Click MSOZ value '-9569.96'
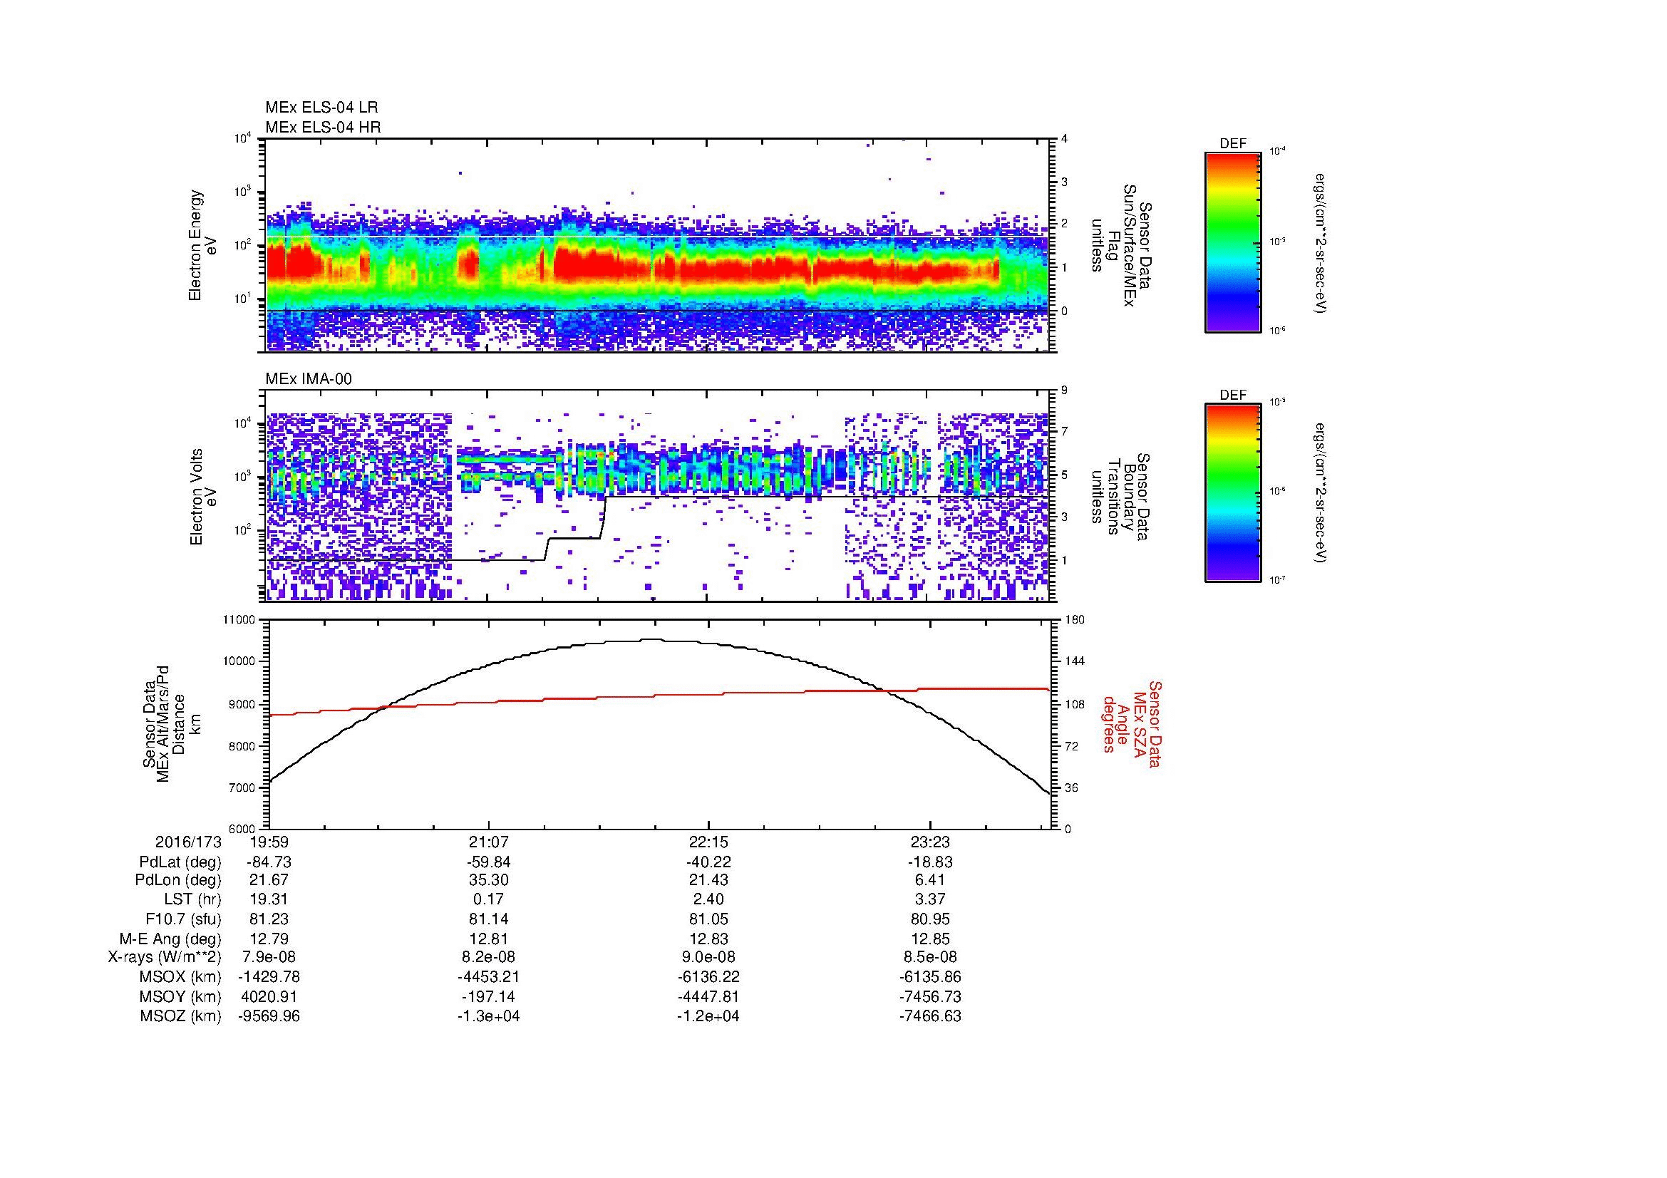This screenshot has width=1667, height=1178. (x=269, y=1016)
